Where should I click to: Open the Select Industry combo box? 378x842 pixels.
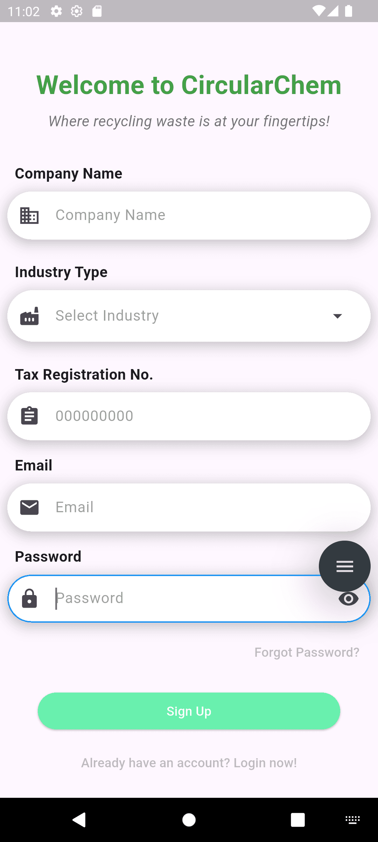tap(189, 316)
